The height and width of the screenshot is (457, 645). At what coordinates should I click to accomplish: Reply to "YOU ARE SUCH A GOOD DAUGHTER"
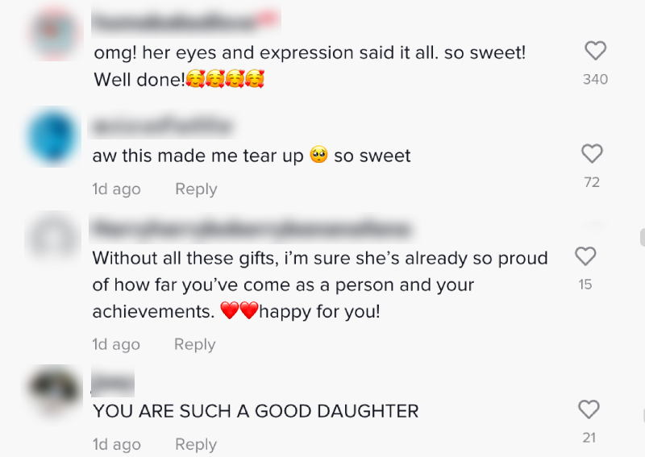coord(196,445)
